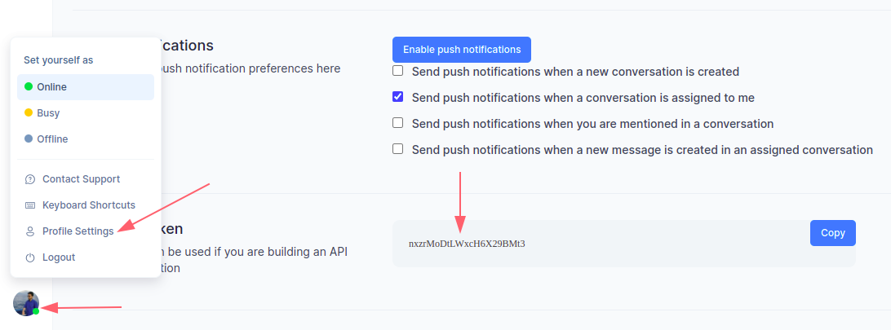
Task: Click the Contact Support chat icon
Action: click(x=30, y=179)
